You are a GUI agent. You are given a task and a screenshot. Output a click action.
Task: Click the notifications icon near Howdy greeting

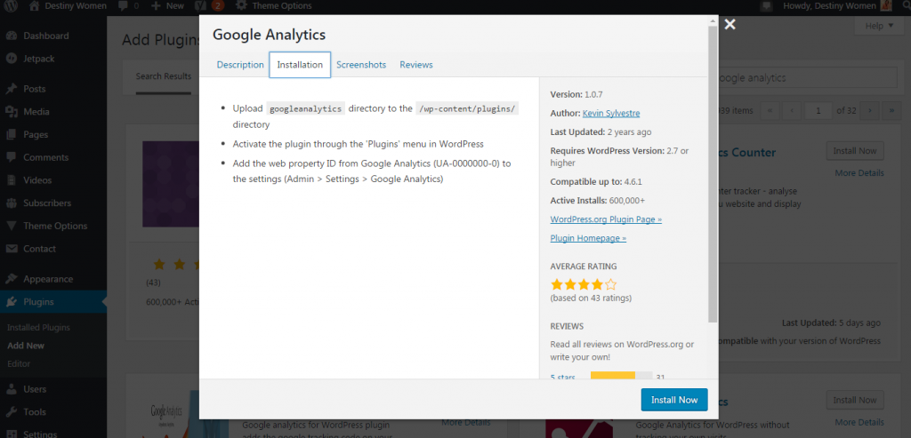tap(766, 6)
